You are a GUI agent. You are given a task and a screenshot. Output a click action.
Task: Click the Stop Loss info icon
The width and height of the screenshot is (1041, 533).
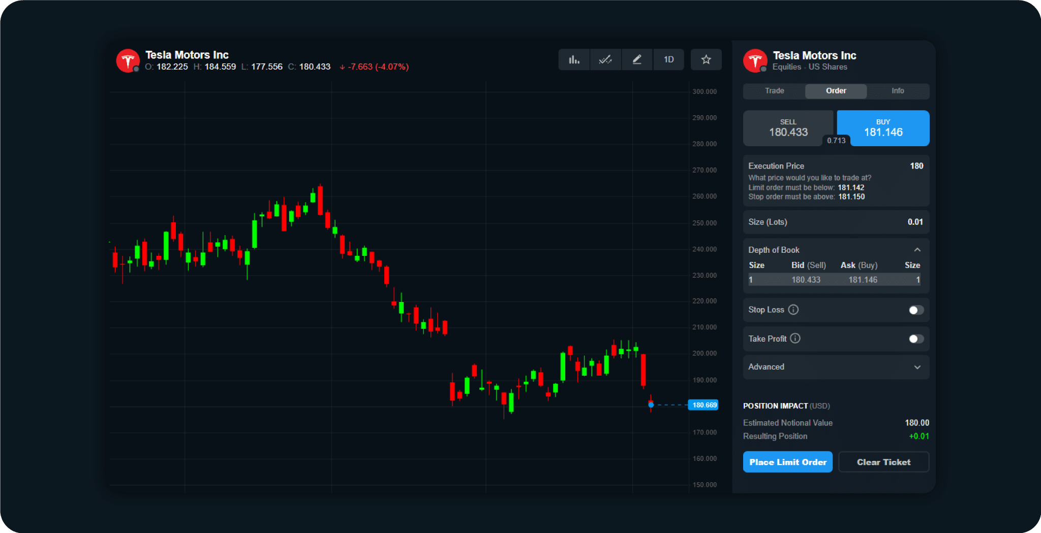click(x=793, y=310)
